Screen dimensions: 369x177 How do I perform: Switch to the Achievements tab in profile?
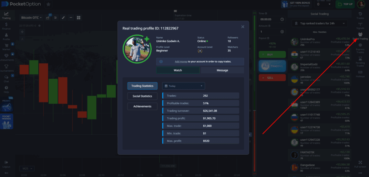pos(142,106)
